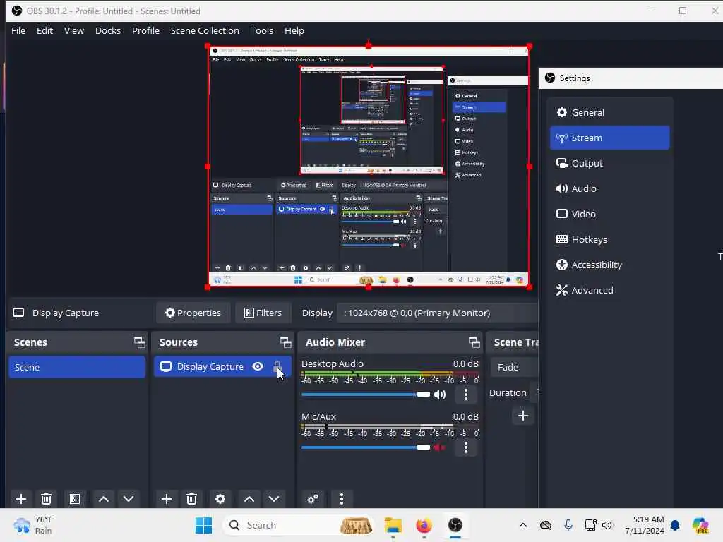Screen dimensions: 723x542
Task: Open Firefox from the taskbar
Action: pos(424,525)
